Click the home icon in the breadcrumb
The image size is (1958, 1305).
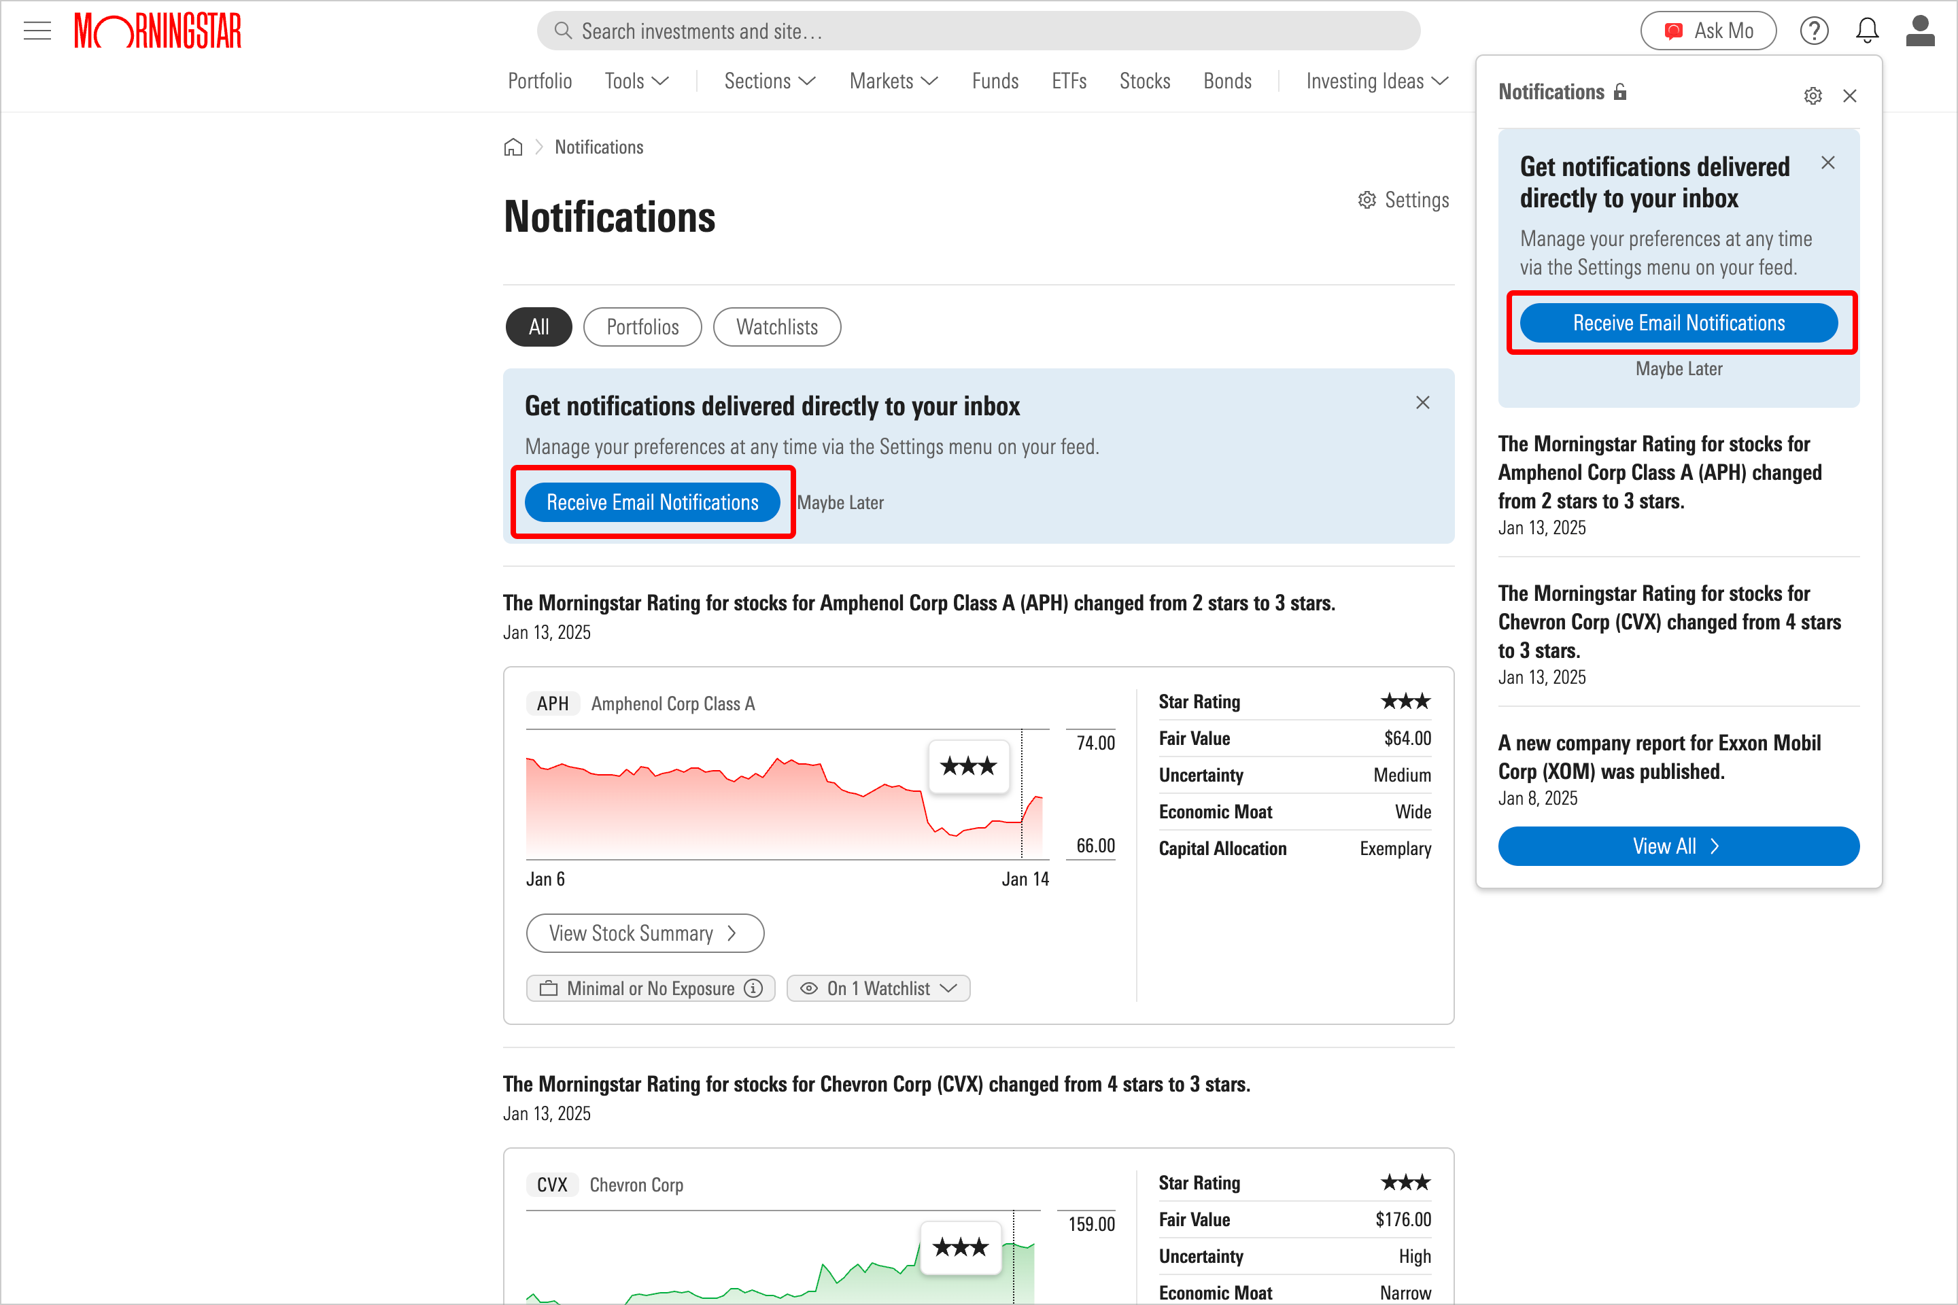click(514, 147)
